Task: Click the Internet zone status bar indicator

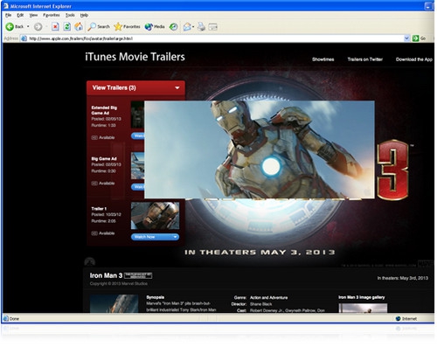Action: 406,319
